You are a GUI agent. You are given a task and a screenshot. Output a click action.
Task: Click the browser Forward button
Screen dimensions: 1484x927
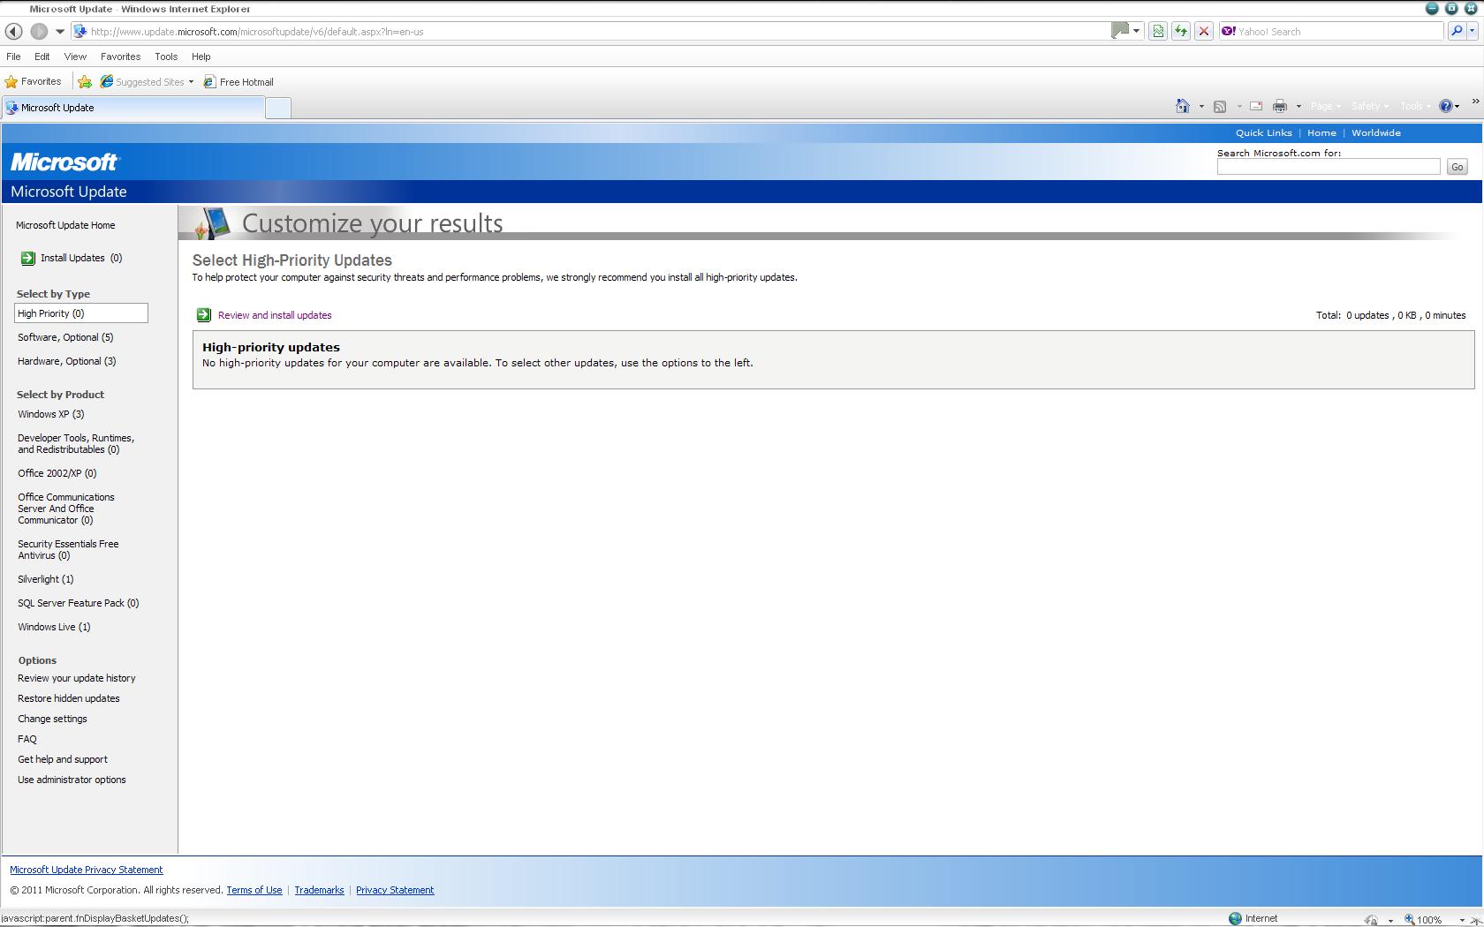tap(39, 31)
